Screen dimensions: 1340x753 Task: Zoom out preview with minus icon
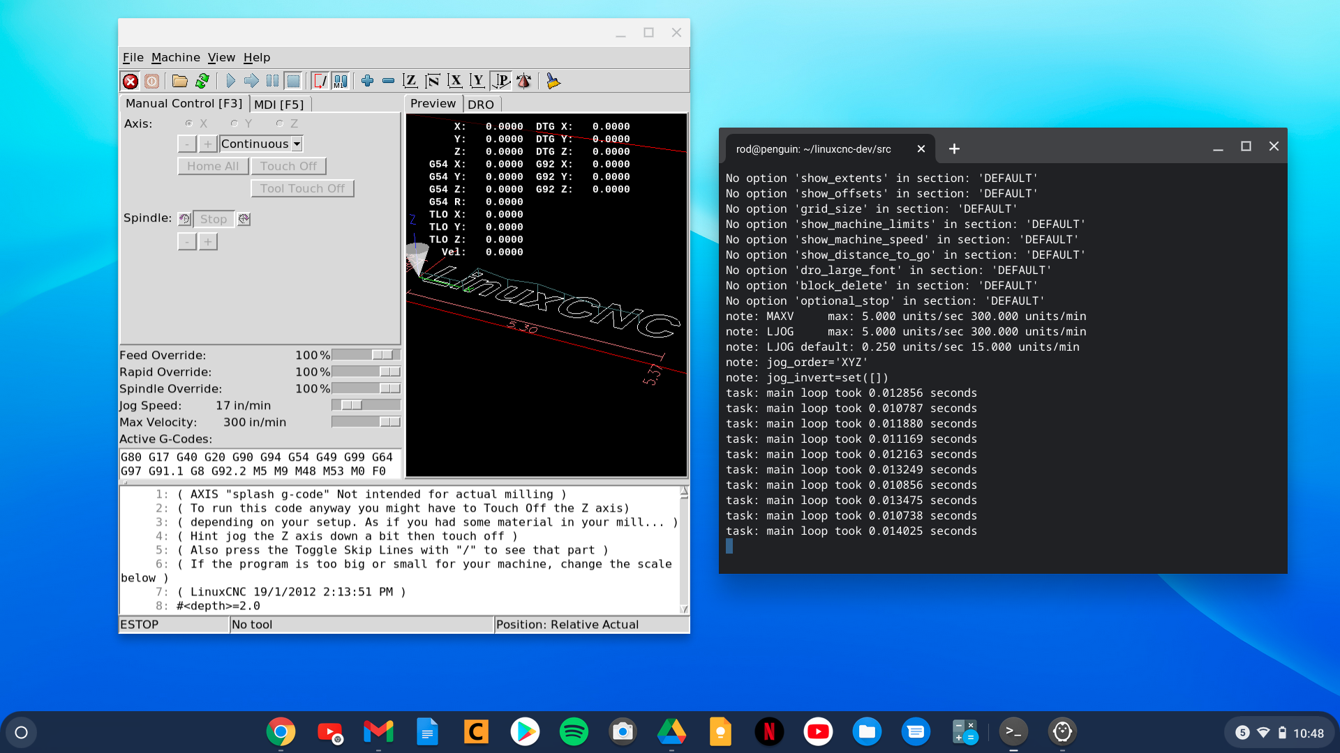(x=388, y=82)
